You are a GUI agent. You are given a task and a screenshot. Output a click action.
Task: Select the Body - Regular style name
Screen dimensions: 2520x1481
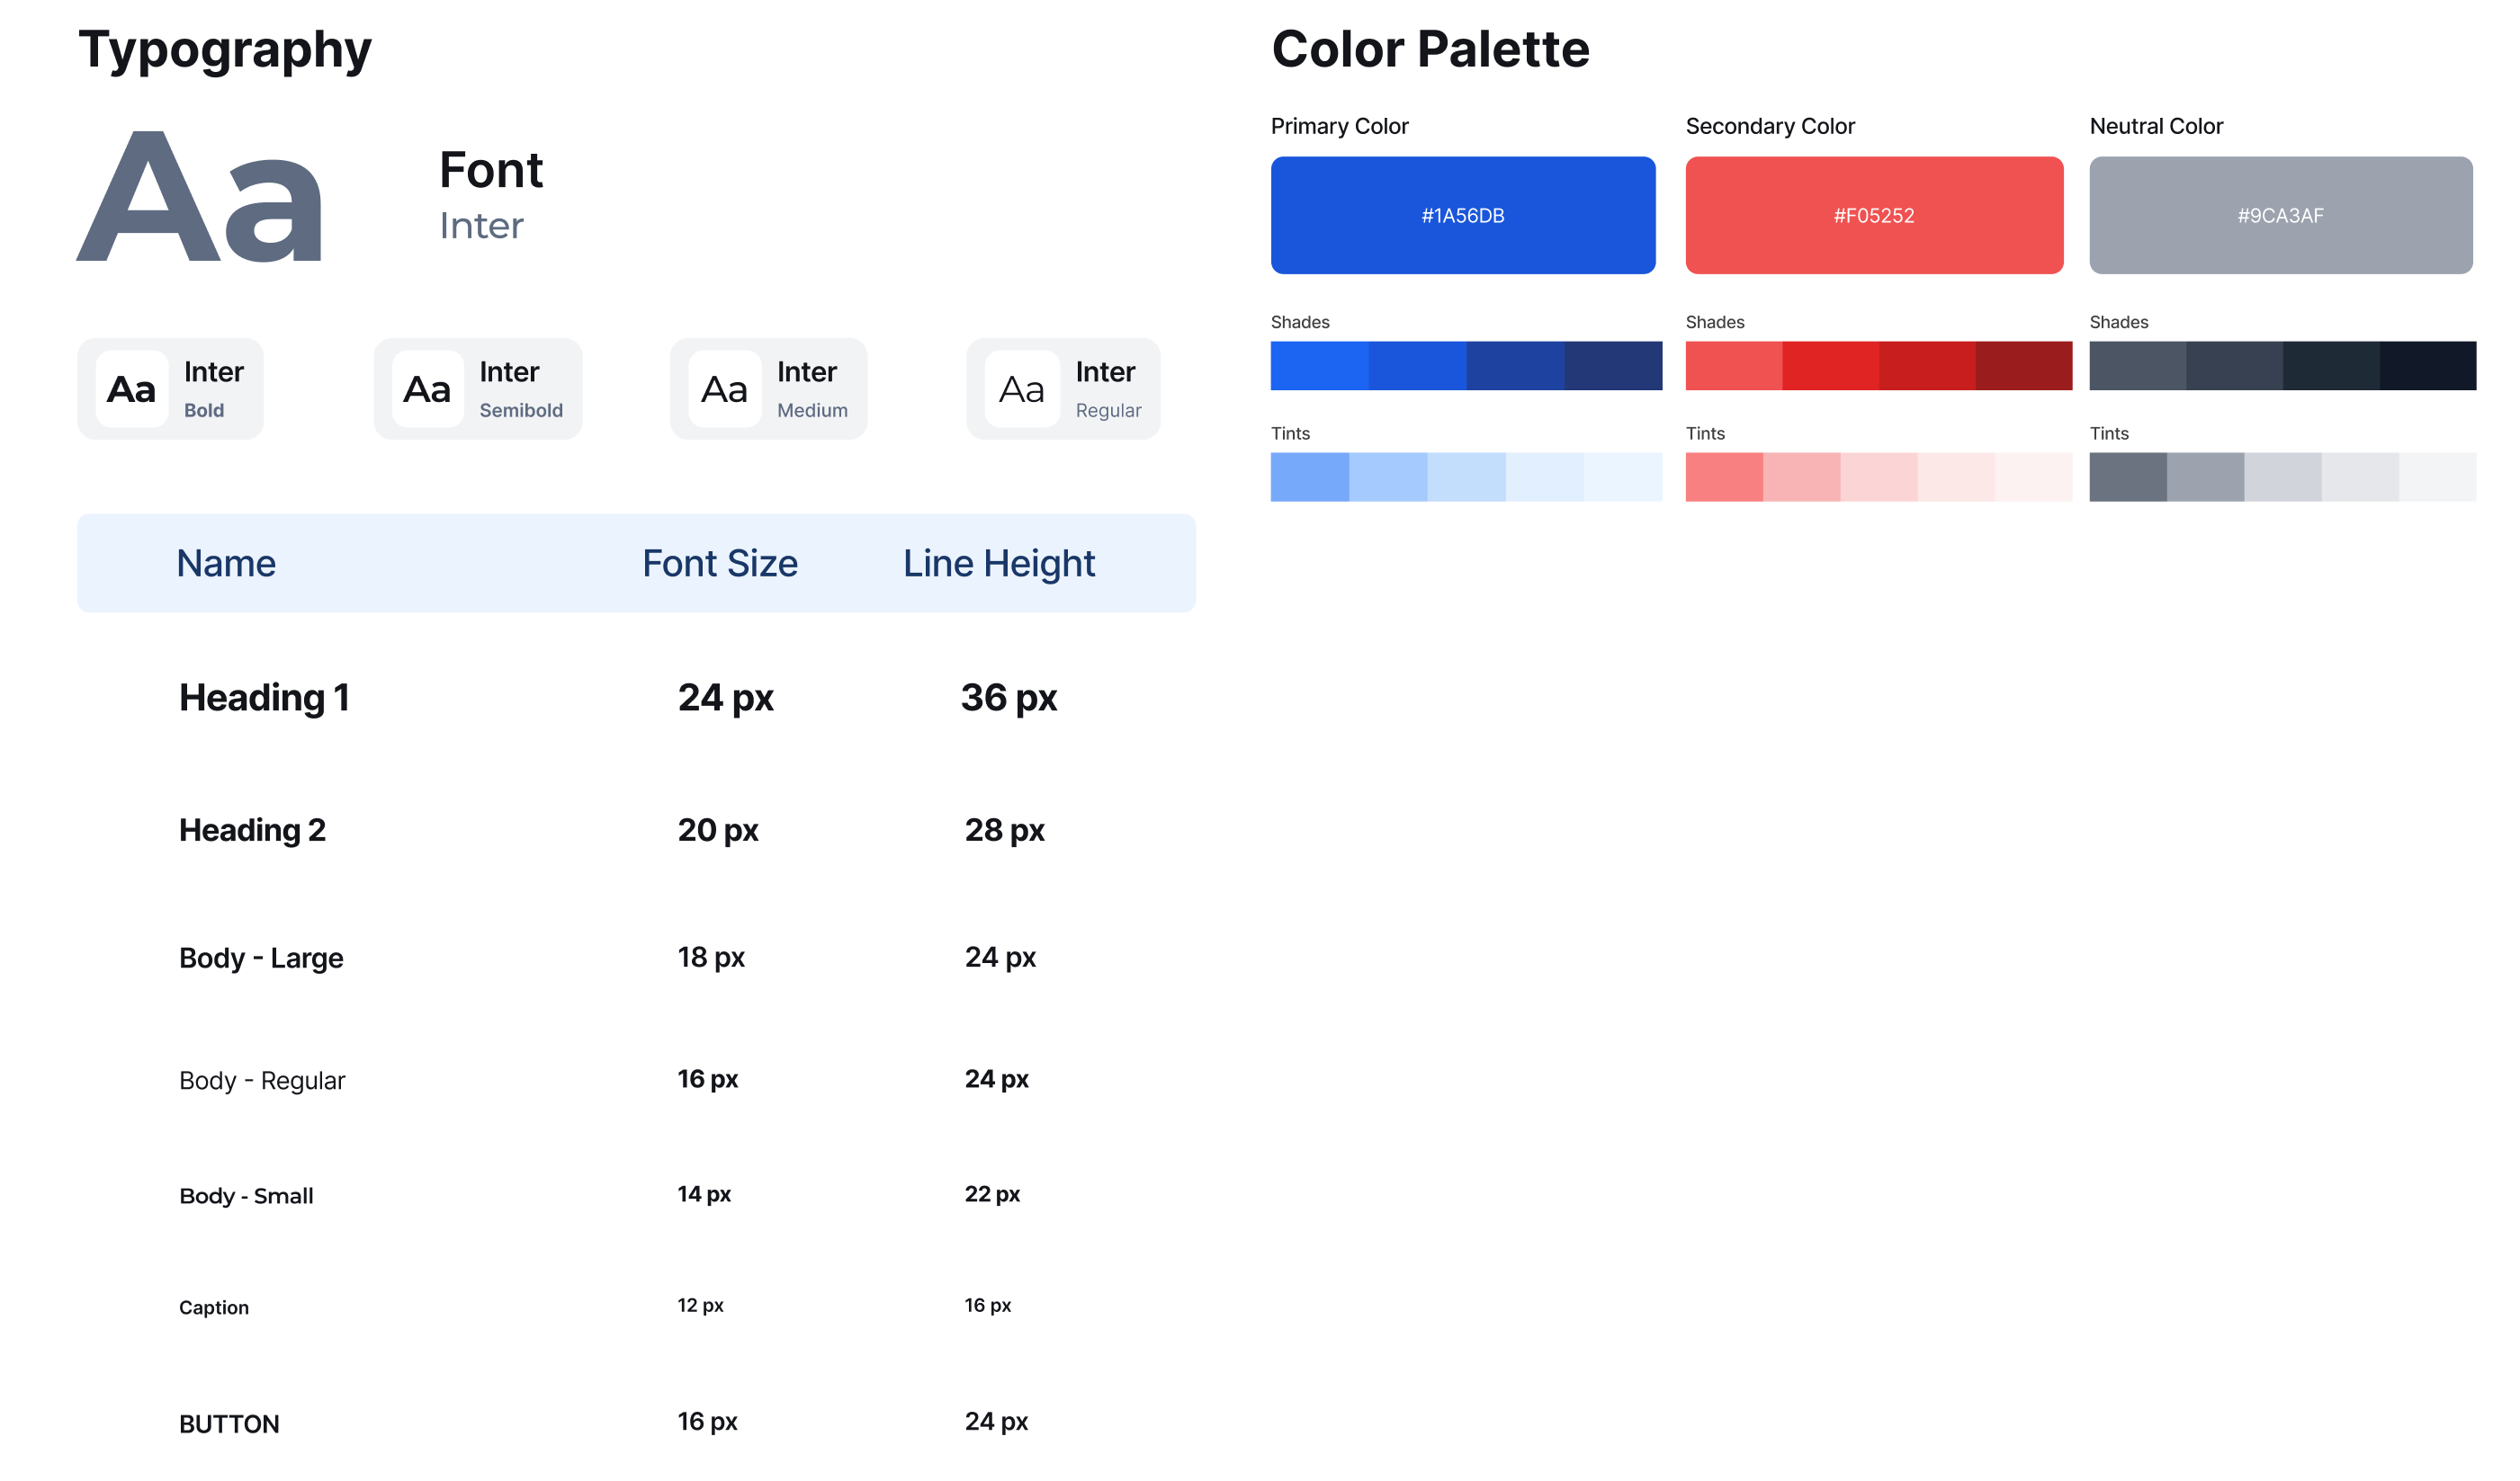[x=262, y=1080]
